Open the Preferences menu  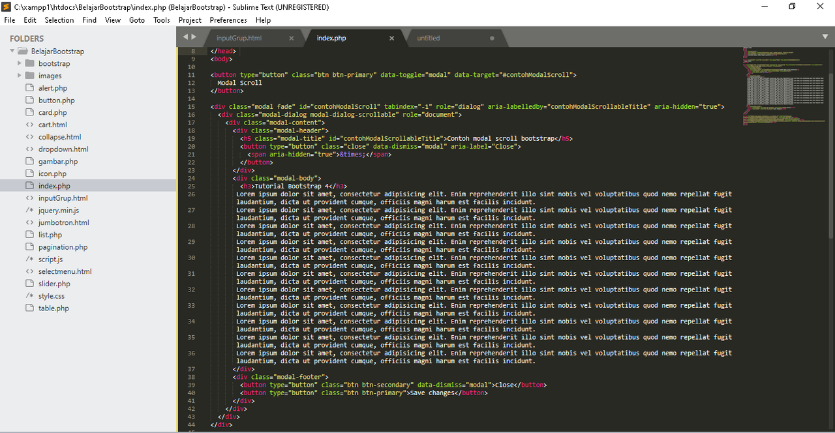click(x=228, y=20)
